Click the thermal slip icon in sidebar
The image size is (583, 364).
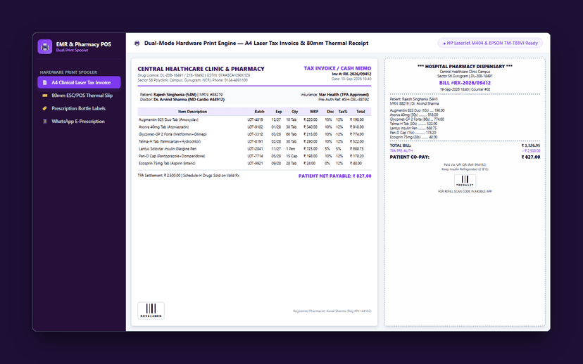[44, 96]
